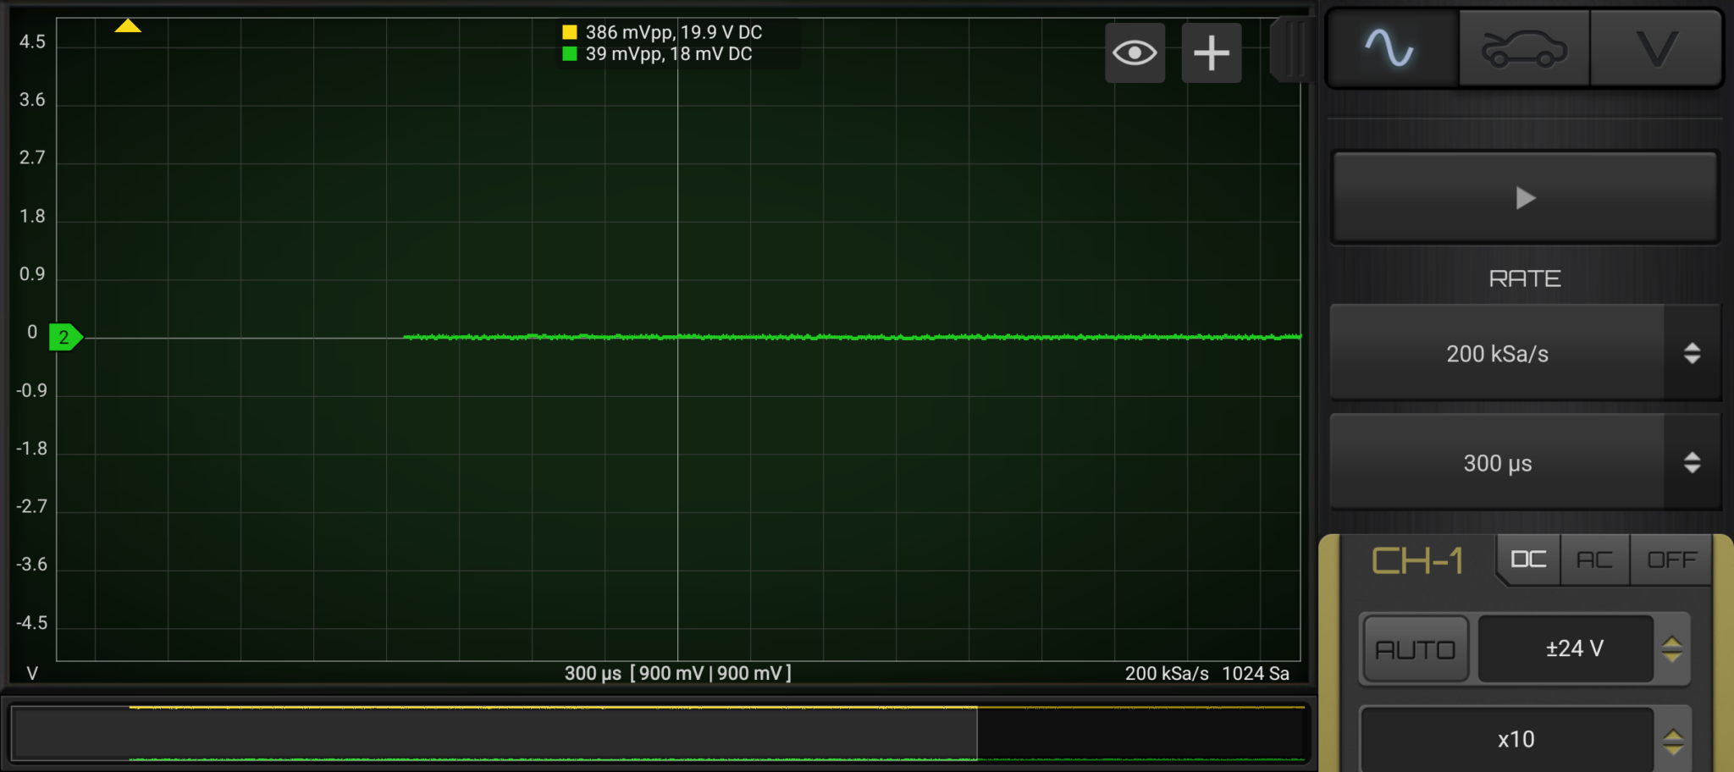Open the 200 kSa/s sample rate selector
The width and height of the screenshot is (1734, 772).
point(1496,354)
